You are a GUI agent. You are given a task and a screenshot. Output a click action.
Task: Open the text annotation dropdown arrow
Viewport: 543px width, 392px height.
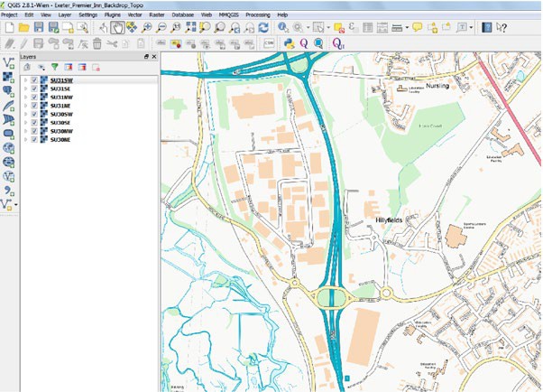coord(472,28)
